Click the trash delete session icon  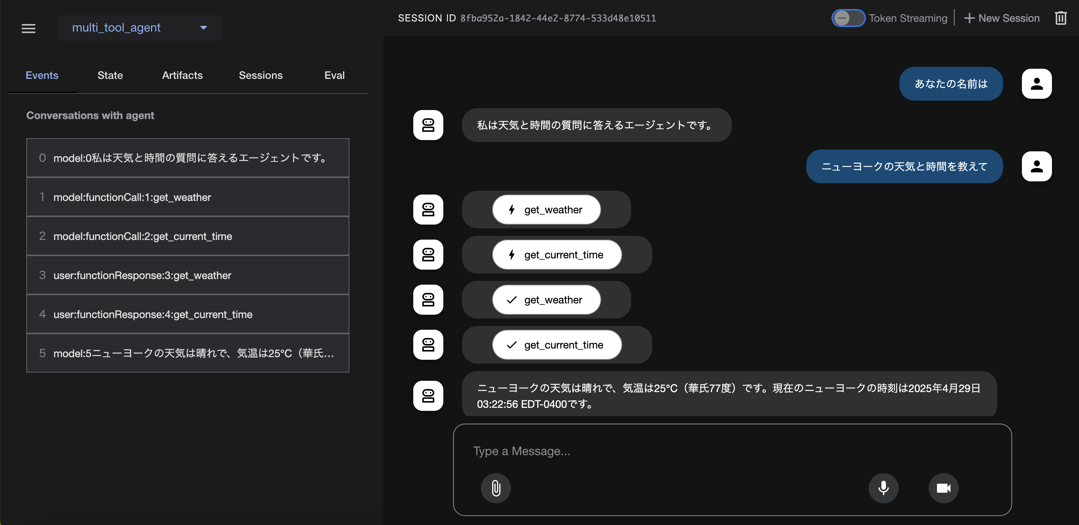pyautogui.click(x=1060, y=18)
